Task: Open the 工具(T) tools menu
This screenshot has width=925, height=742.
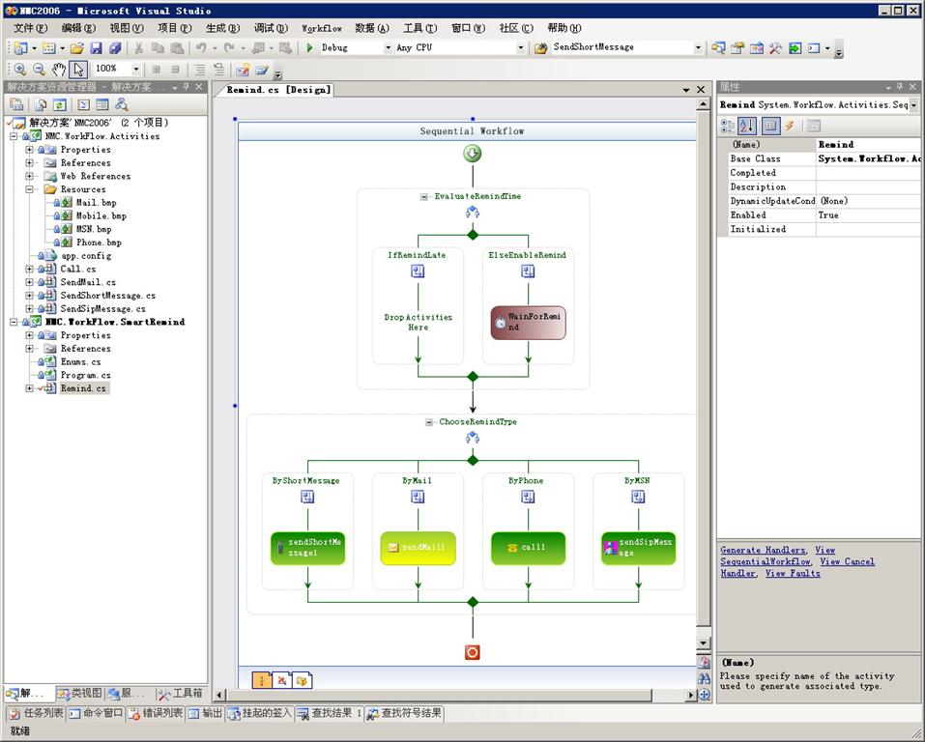Action: [x=420, y=28]
